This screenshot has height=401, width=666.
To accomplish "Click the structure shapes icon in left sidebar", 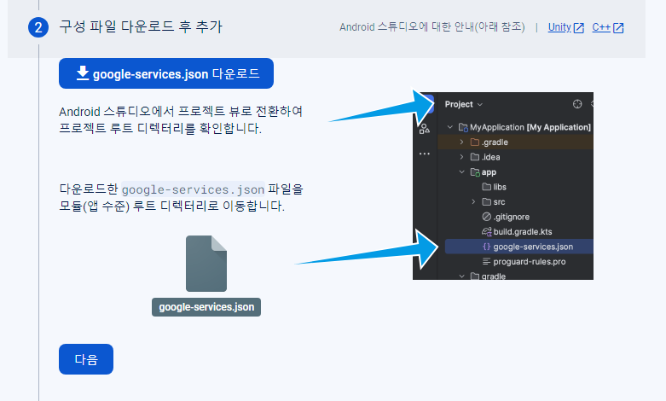I will click(425, 129).
